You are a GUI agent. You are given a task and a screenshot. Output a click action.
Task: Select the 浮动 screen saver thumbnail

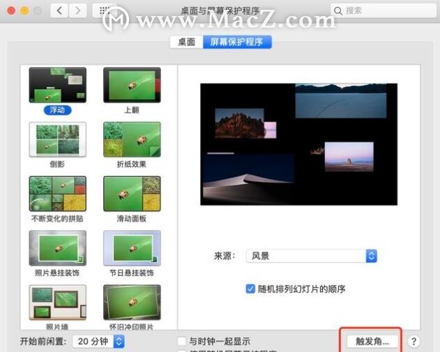57,85
